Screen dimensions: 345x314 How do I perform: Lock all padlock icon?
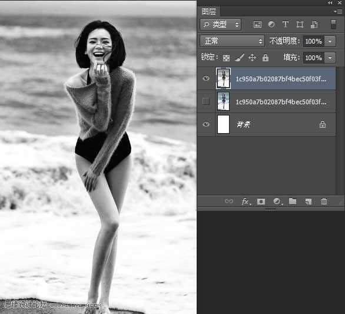(x=266, y=58)
